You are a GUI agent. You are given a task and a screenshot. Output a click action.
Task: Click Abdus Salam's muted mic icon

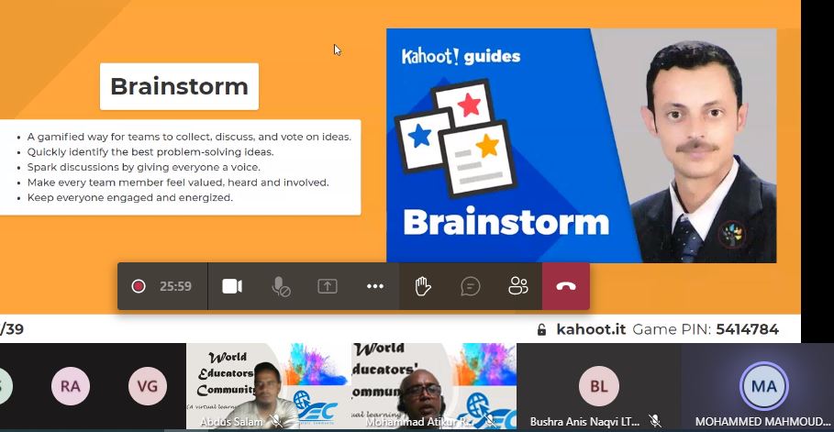click(276, 421)
